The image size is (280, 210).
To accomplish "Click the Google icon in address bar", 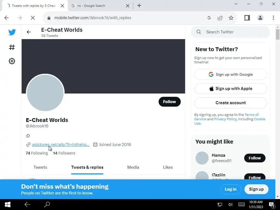I will tap(209, 18).
